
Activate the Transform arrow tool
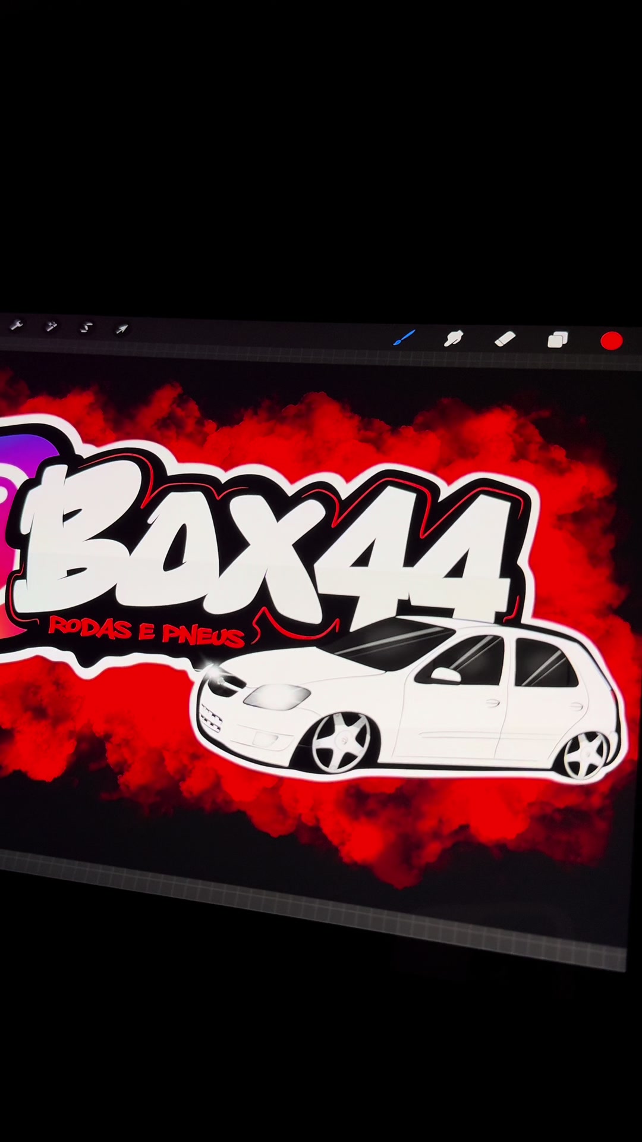122,328
